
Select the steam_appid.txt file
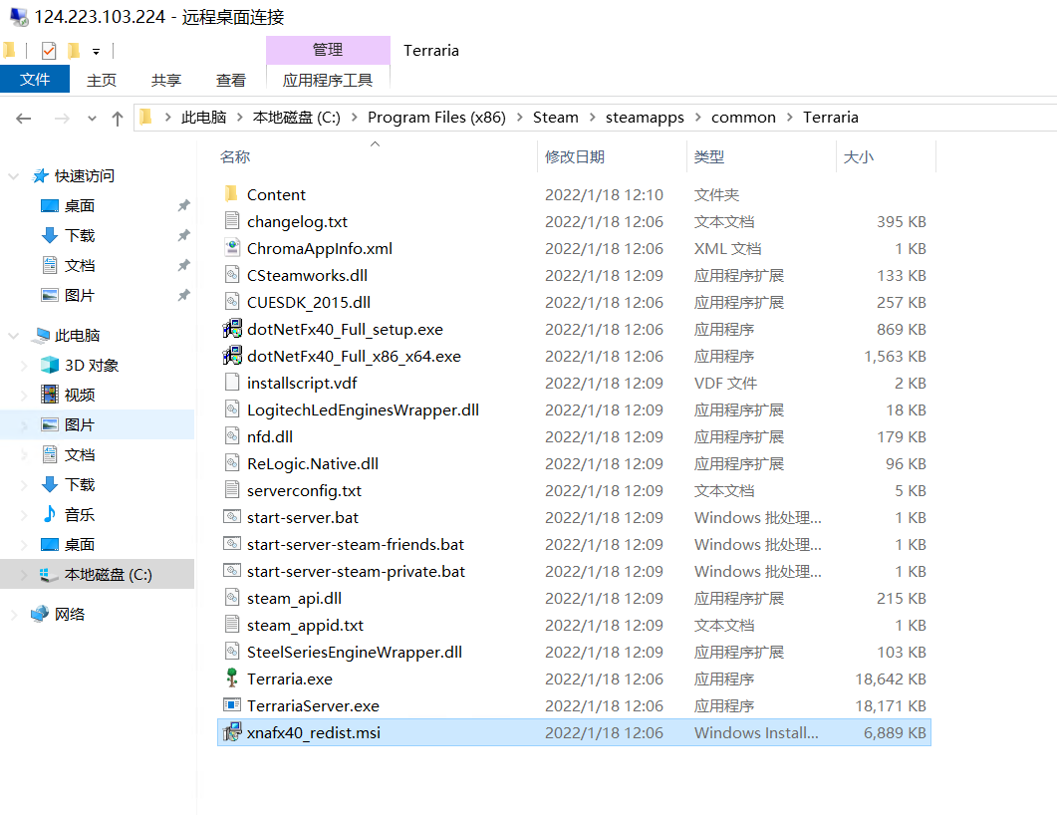[x=574, y=625]
